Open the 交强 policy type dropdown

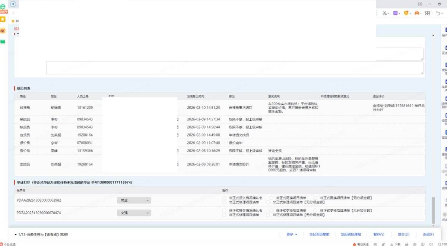(134, 213)
